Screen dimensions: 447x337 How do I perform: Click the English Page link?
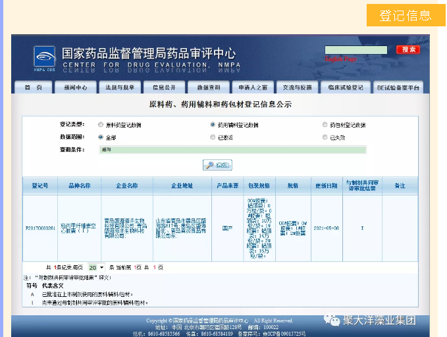pos(340,59)
